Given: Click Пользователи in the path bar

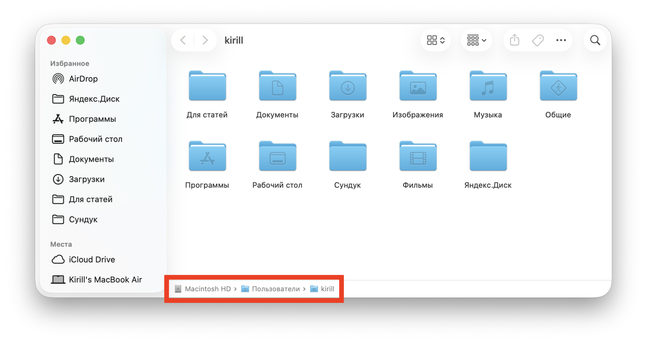Looking at the screenshot, I should coord(270,289).
